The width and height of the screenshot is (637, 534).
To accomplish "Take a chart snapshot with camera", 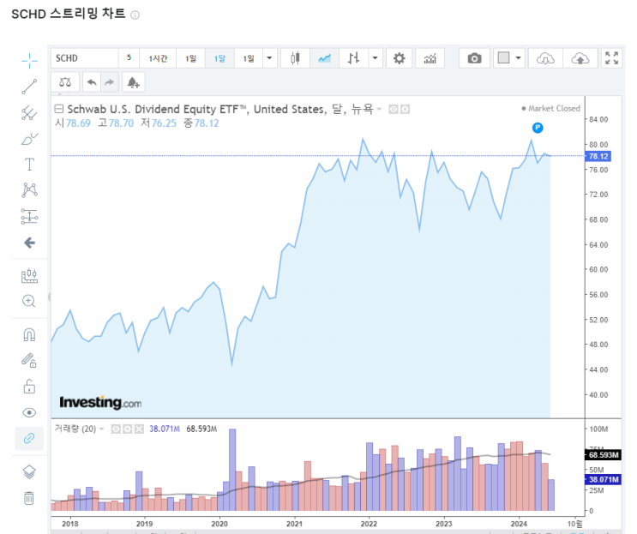I will tap(474, 58).
